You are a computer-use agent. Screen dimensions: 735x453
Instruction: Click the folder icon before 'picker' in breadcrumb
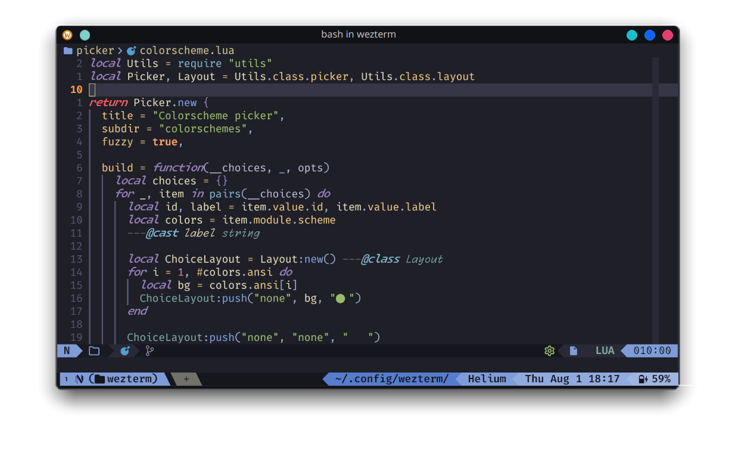68,50
